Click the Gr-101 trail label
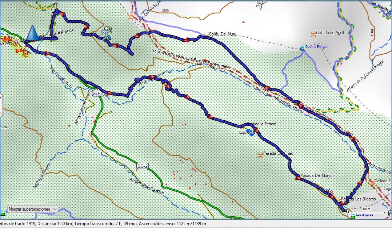Screen dimensions: 392x228 [322, 115]
